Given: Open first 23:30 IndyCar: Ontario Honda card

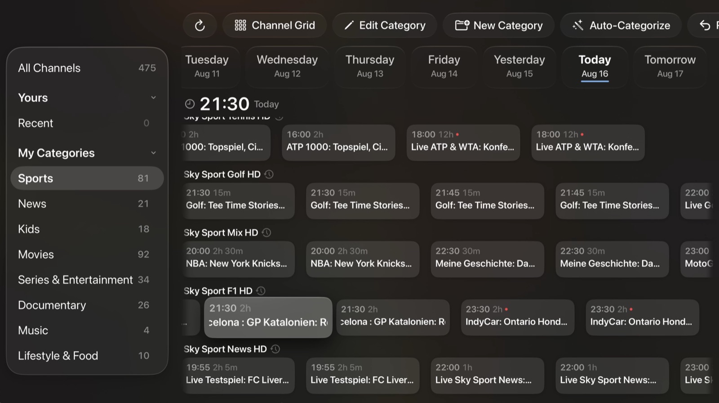Looking at the screenshot, I should coord(518,318).
